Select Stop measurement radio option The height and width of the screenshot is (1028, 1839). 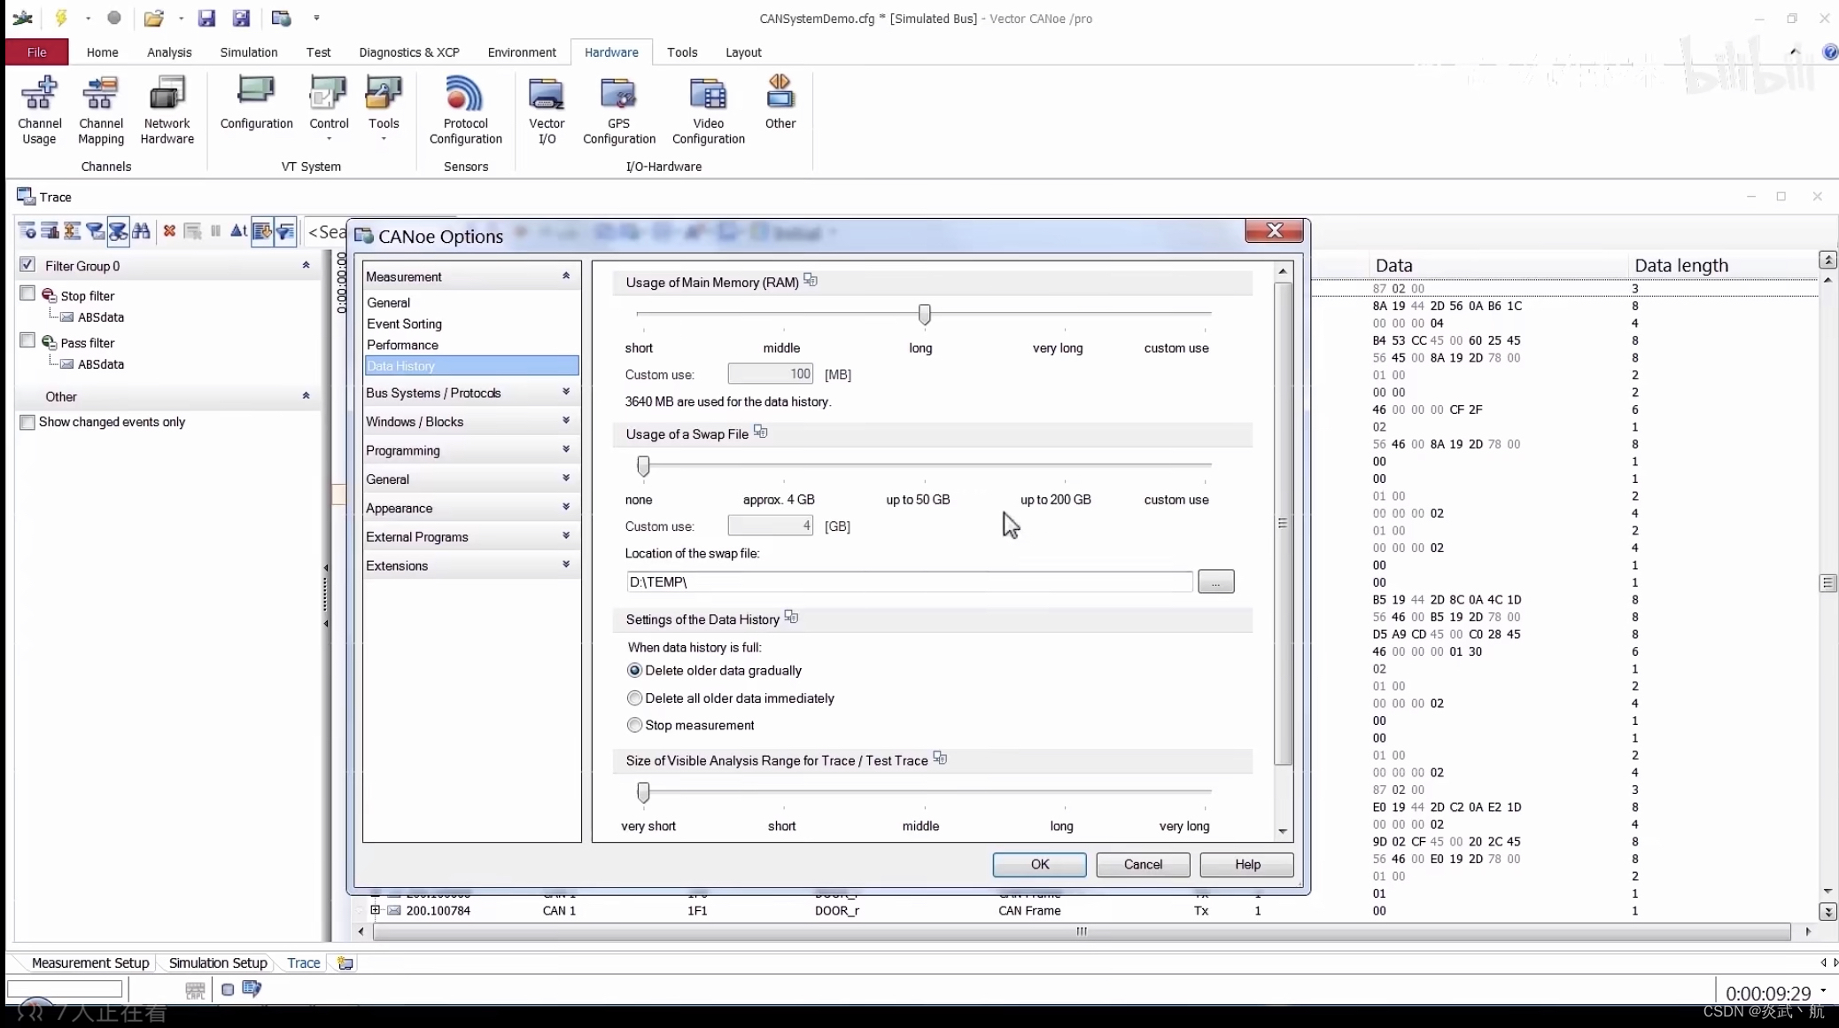coord(633,725)
